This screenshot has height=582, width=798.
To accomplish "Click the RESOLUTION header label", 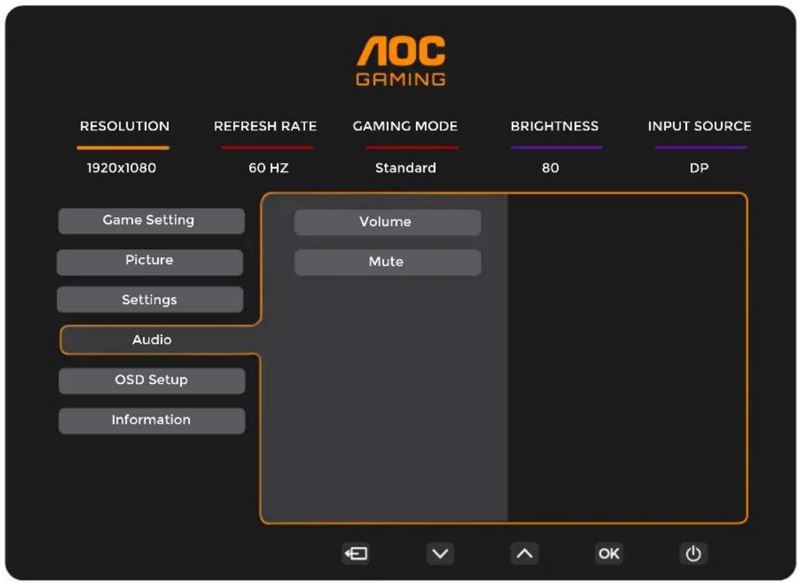I will [x=124, y=126].
